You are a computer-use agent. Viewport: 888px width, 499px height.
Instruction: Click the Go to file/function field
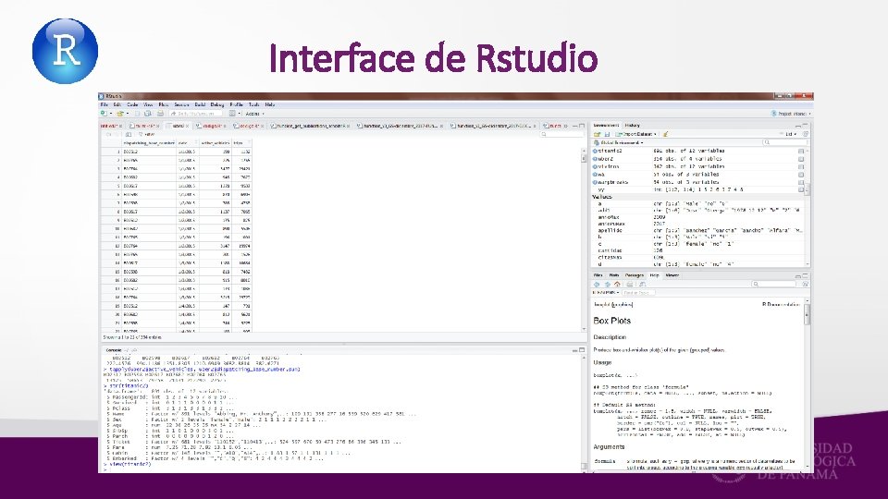[195, 114]
